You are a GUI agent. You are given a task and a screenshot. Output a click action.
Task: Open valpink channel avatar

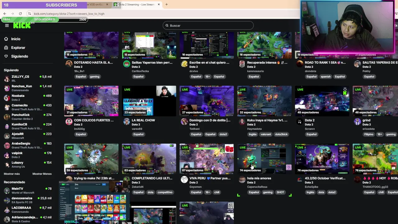click(7, 155)
